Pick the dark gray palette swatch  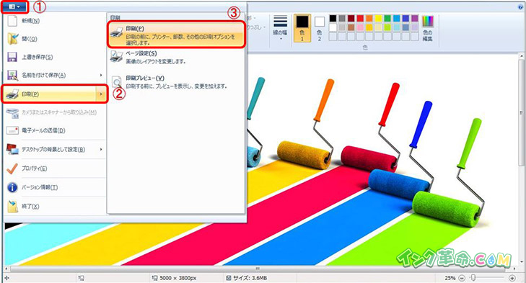(342, 19)
